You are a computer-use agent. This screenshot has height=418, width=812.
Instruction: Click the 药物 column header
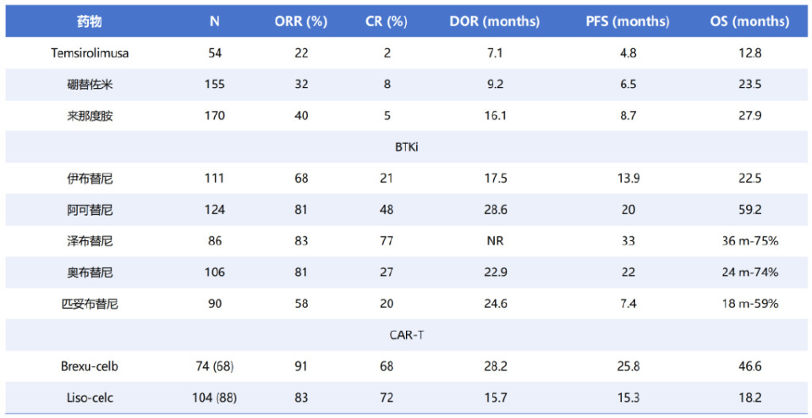pos(89,22)
